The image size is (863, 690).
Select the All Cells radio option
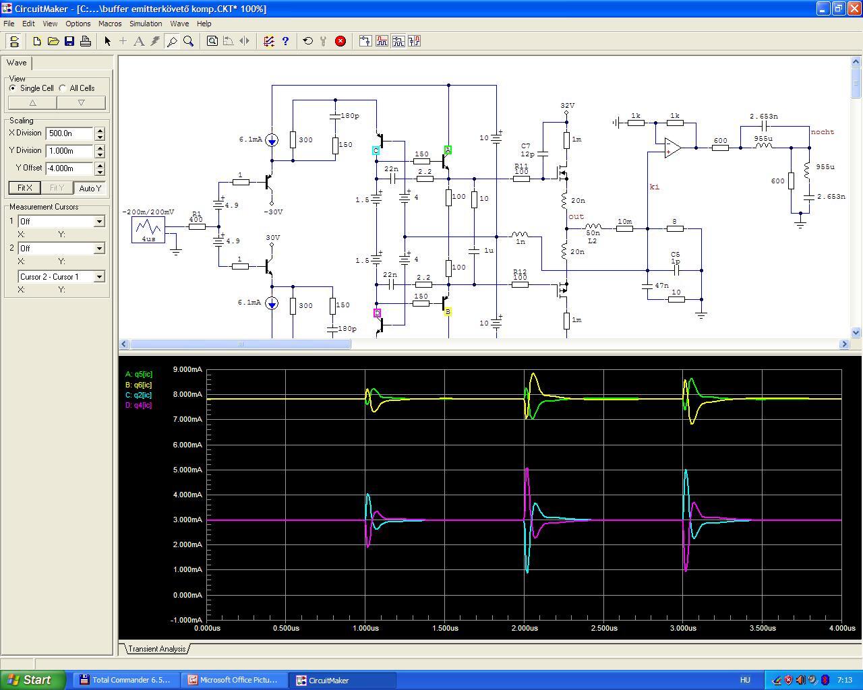63,88
